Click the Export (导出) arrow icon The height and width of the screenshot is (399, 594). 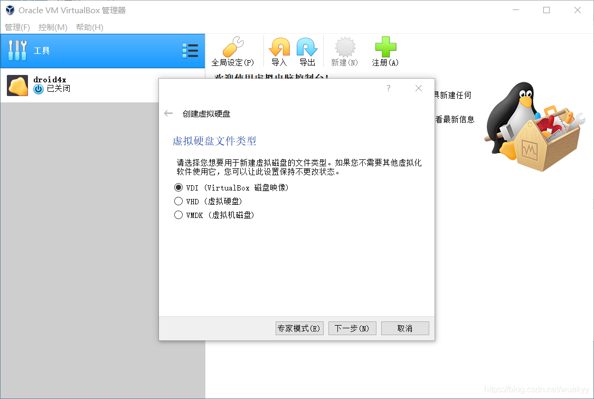tap(307, 47)
